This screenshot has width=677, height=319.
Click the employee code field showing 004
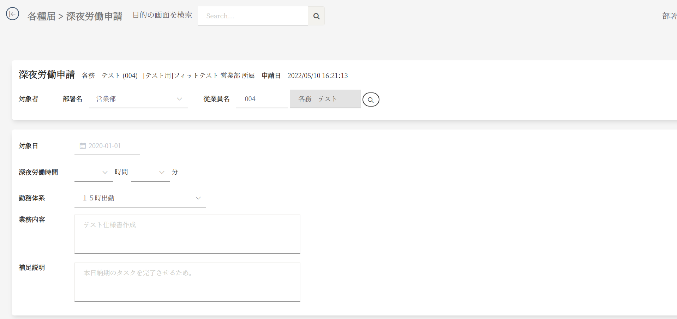pos(262,99)
